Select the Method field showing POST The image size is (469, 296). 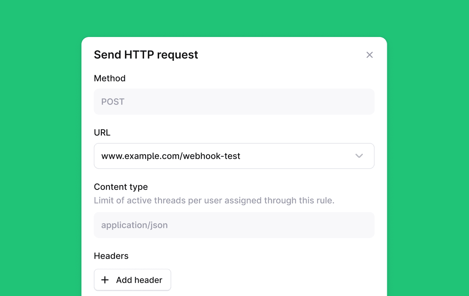pos(234,102)
